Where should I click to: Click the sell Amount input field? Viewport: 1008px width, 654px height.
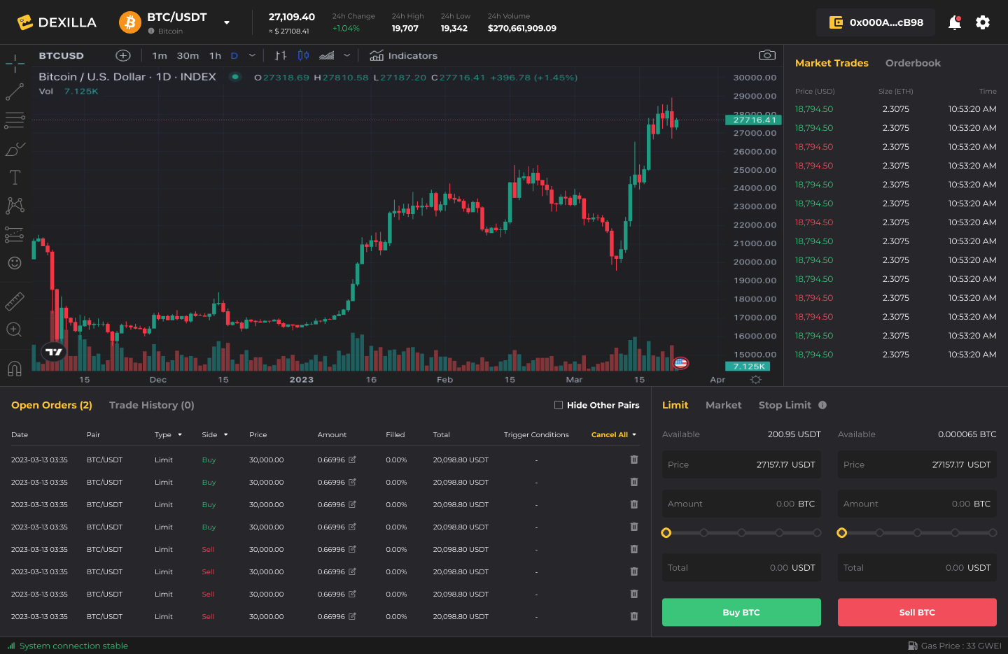[917, 504]
